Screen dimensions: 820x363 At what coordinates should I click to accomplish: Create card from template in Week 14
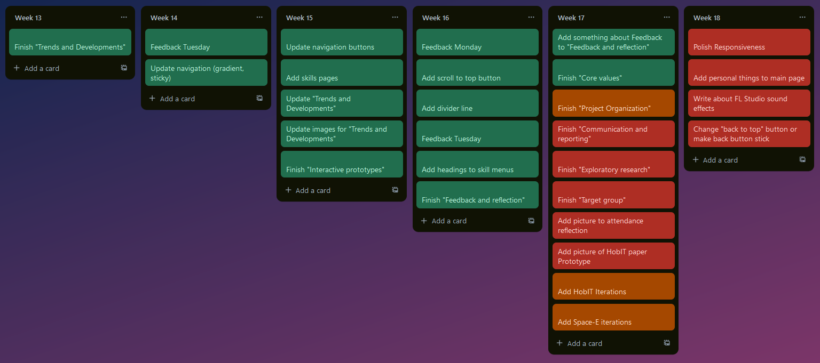[259, 98]
